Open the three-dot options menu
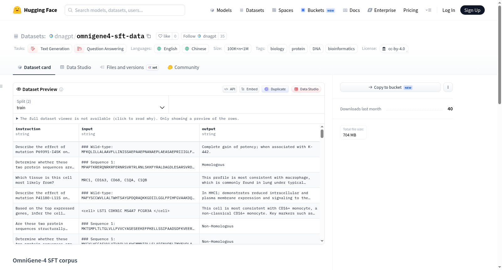This screenshot has height=270, width=502. tap(448, 87)
